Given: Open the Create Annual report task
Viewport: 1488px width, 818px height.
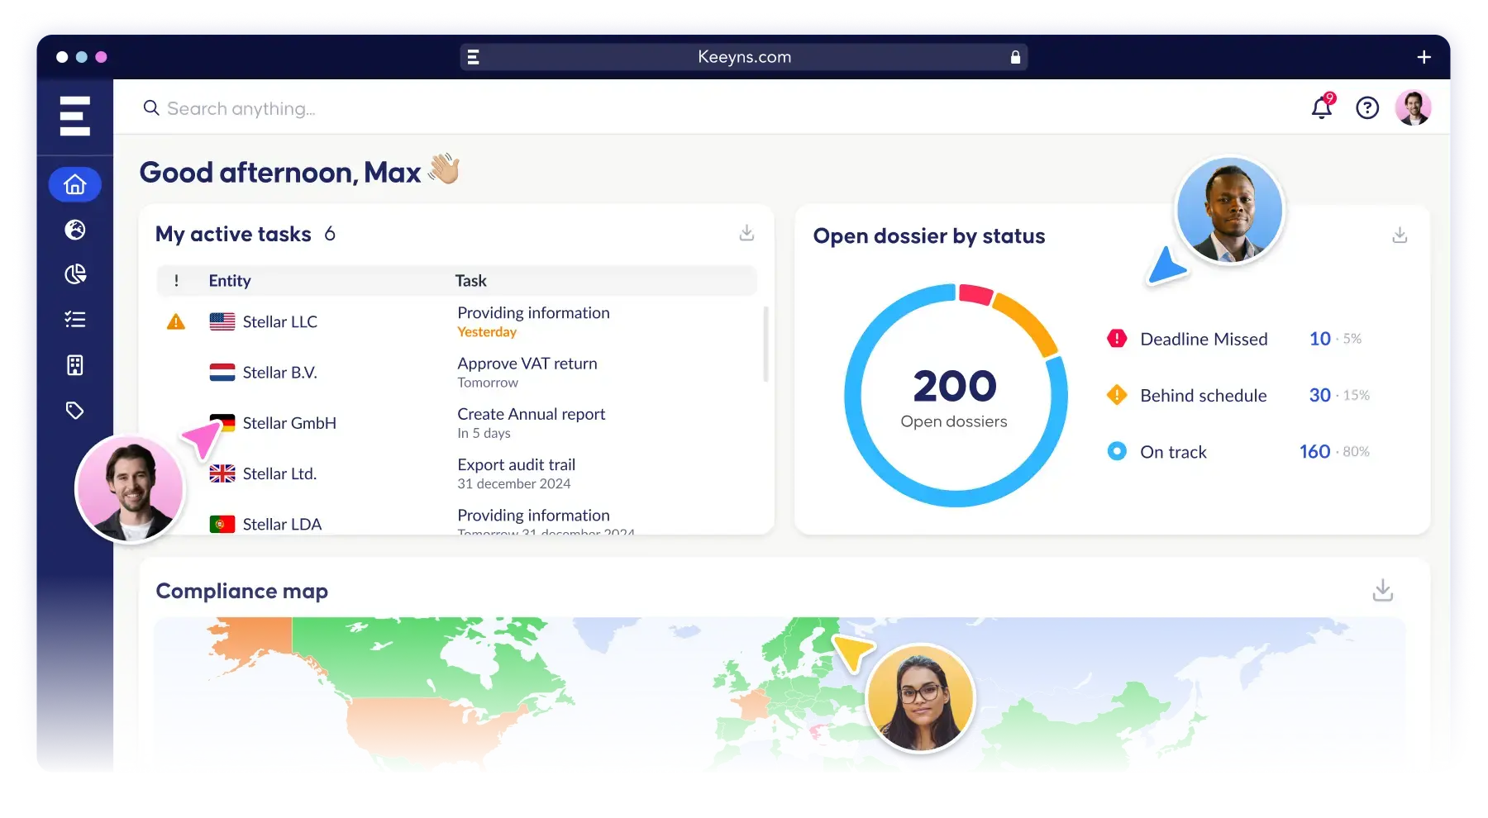Looking at the screenshot, I should point(531,414).
